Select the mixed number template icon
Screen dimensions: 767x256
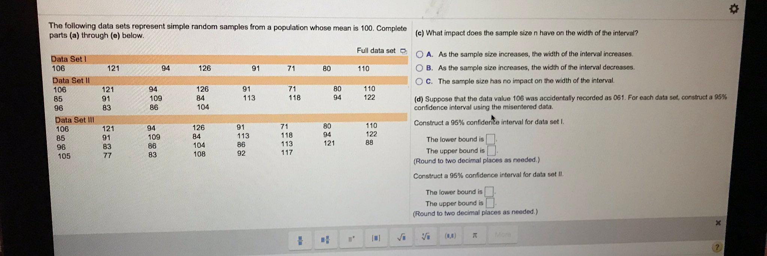(x=325, y=238)
